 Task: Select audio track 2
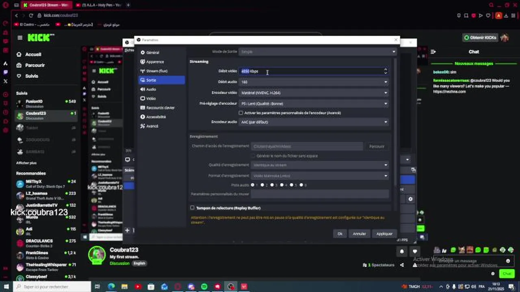[x=262, y=185]
